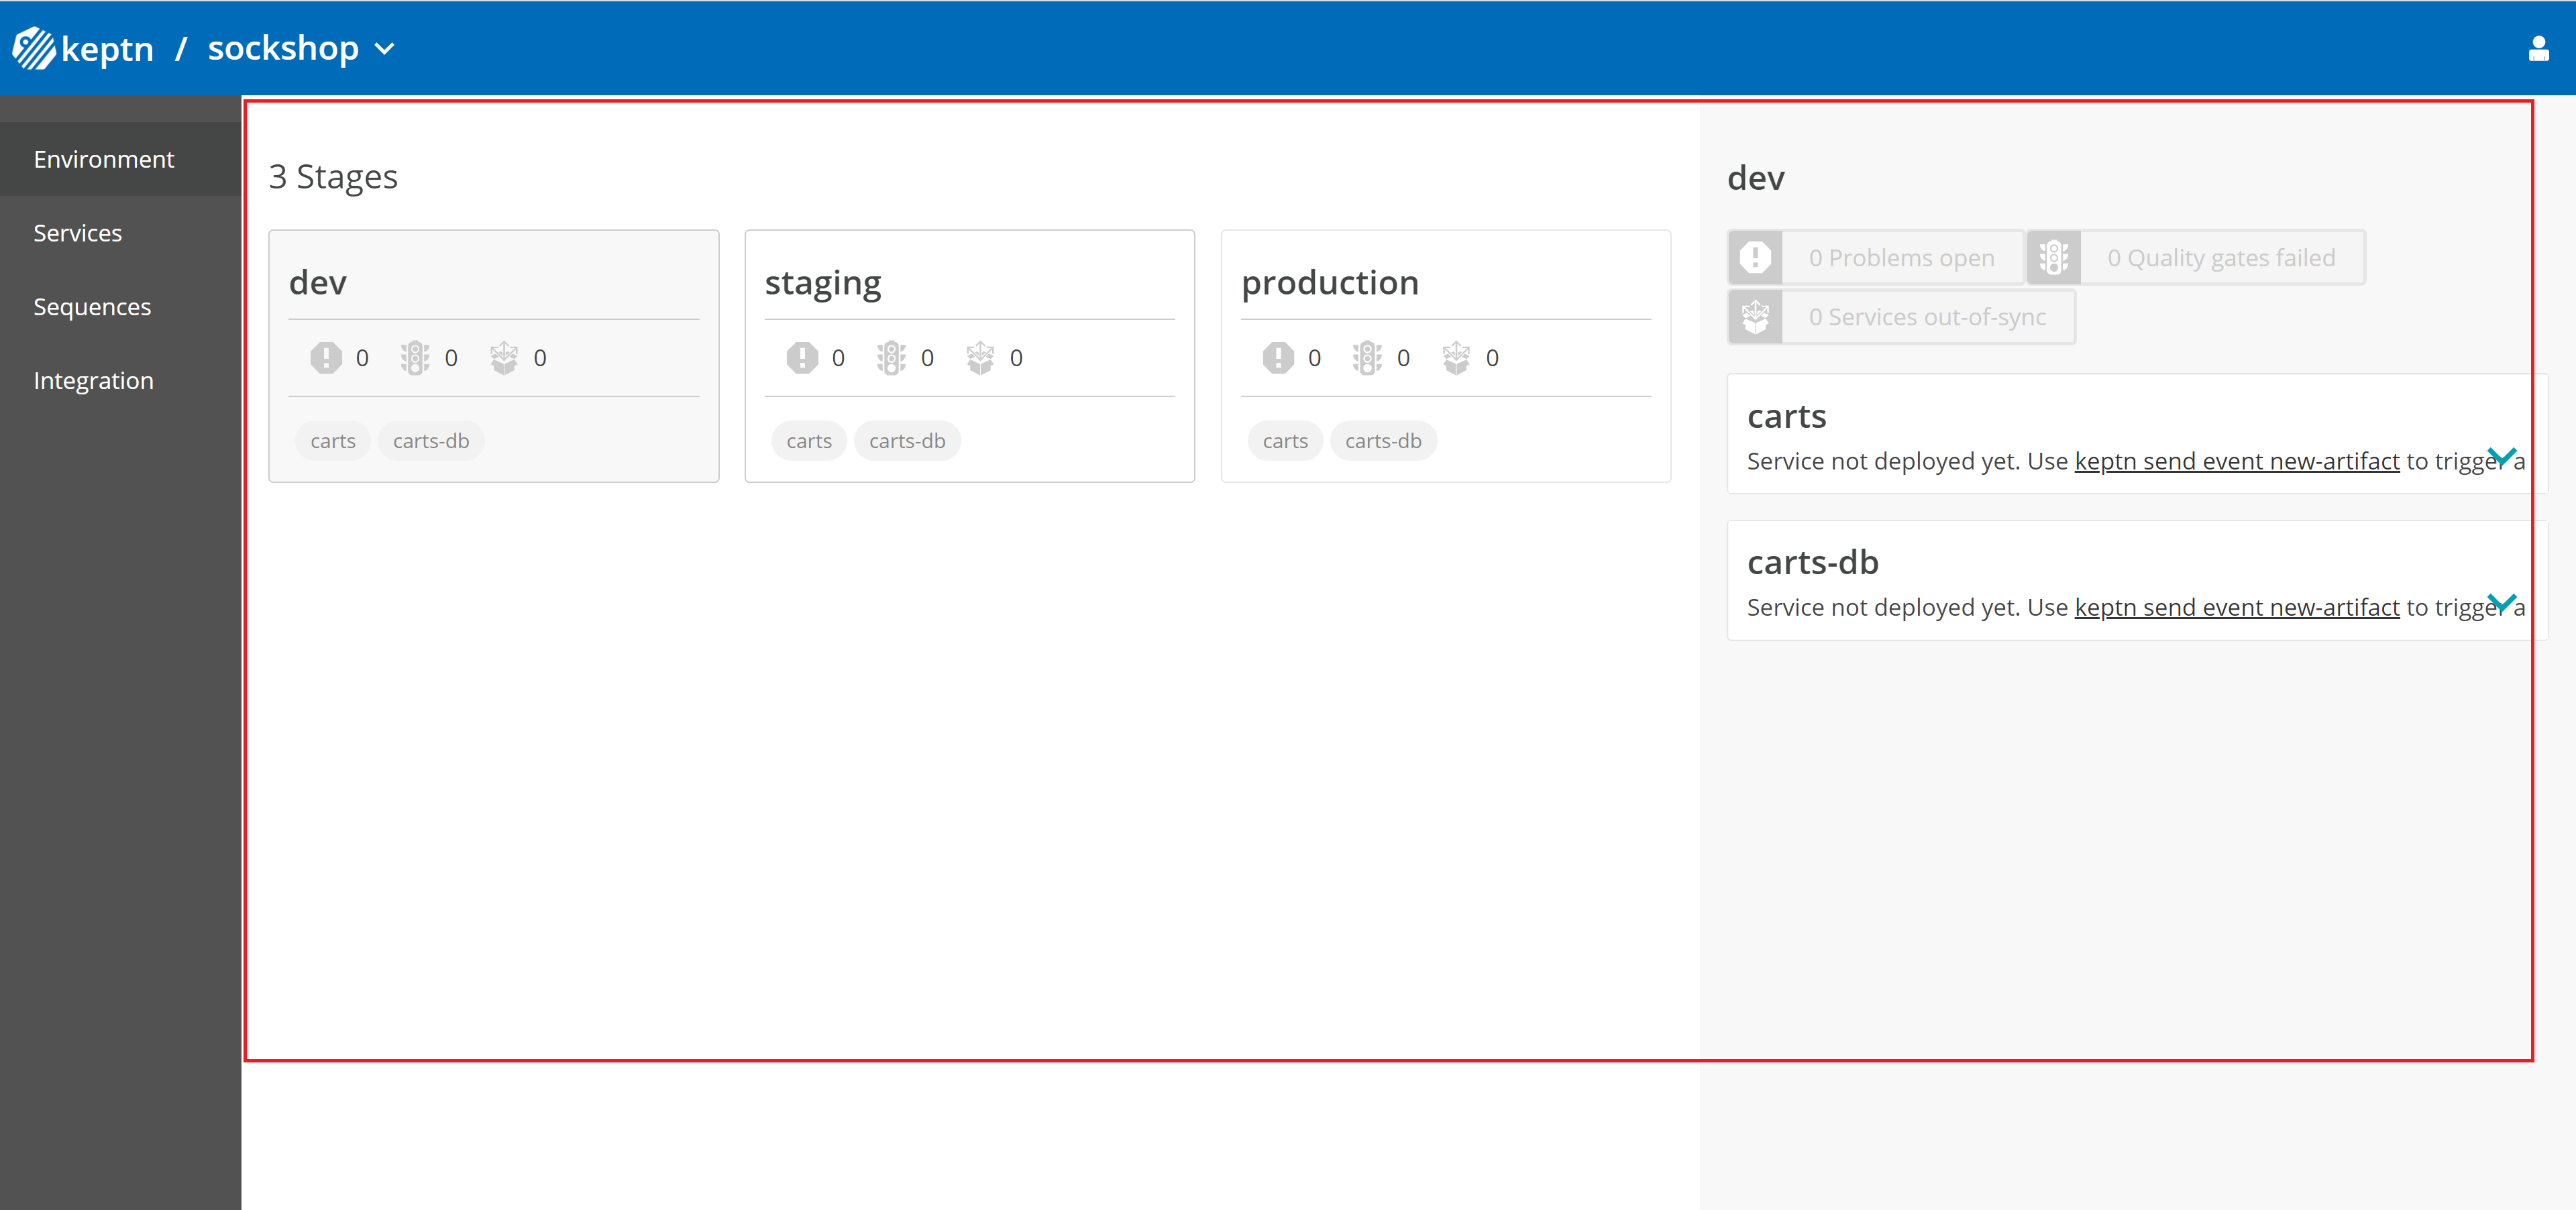Click the problems icon in dev stage card
The height and width of the screenshot is (1210, 2576).
click(x=325, y=357)
